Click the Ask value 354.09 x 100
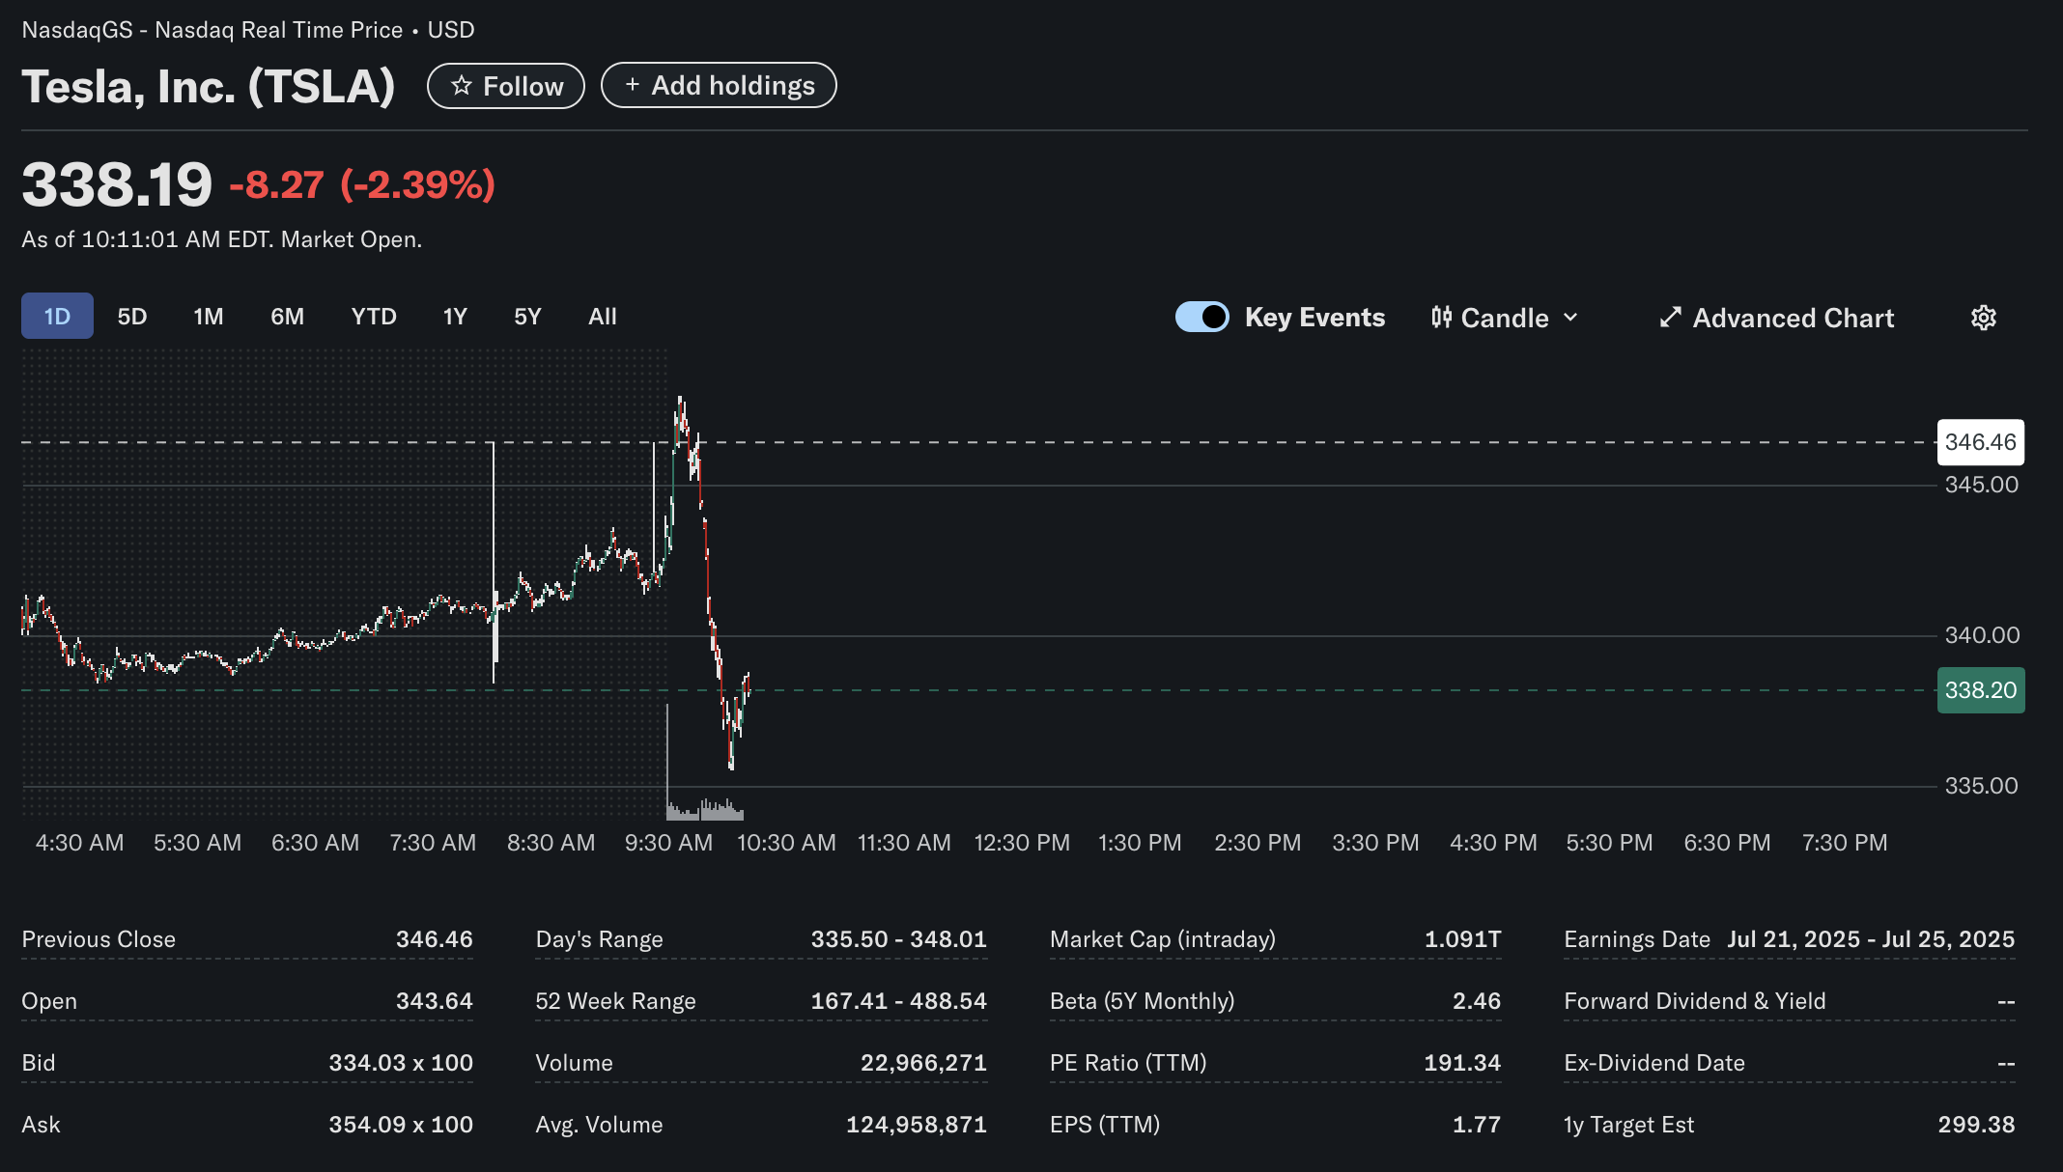This screenshot has width=2063, height=1172. pyautogui.click(x=401, y=1125)
